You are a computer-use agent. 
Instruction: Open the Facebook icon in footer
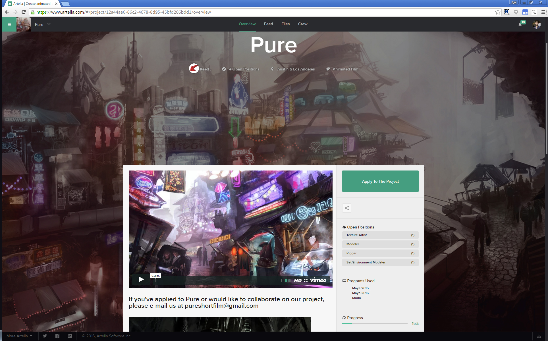point(57,336)
